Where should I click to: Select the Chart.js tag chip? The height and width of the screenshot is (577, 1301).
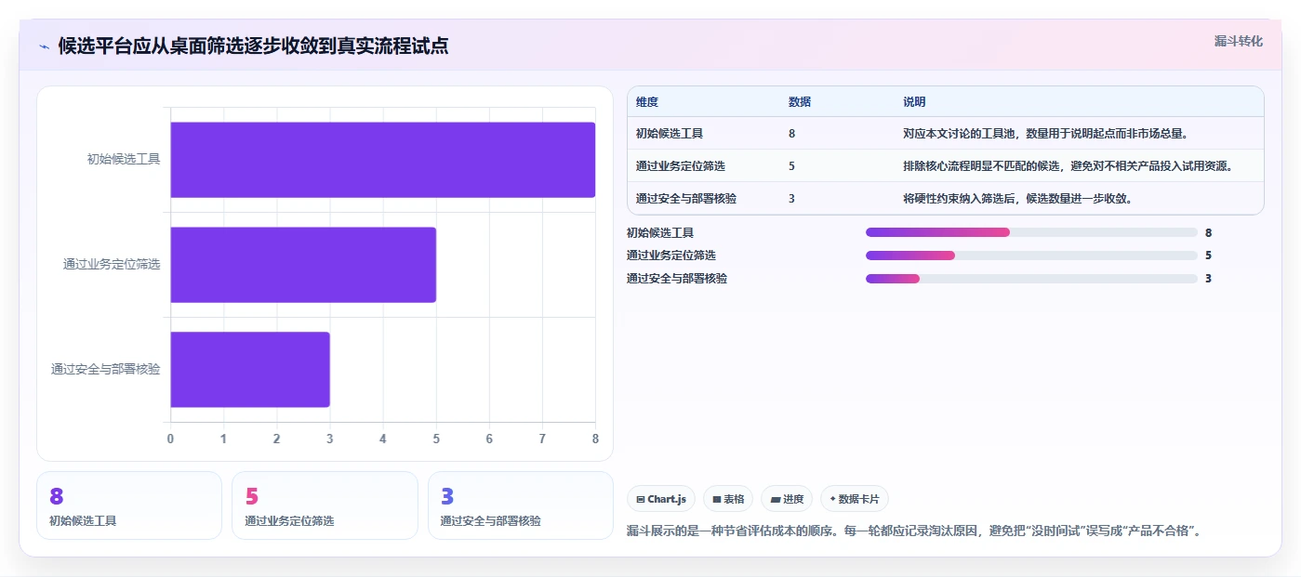[661, 499]
